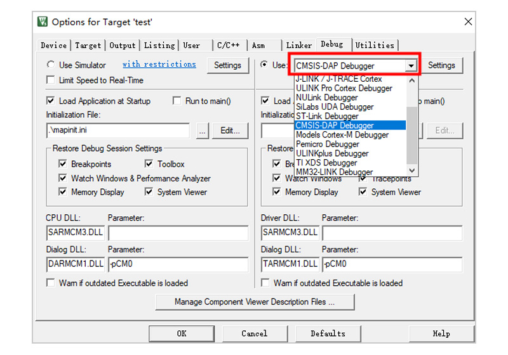This screenshot has width=508, height=355.
Task: Open the Linker tab
Action: [298, 45]
